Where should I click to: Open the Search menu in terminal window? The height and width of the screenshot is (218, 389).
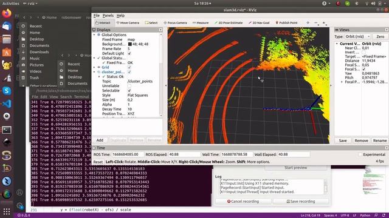[66, 97]
